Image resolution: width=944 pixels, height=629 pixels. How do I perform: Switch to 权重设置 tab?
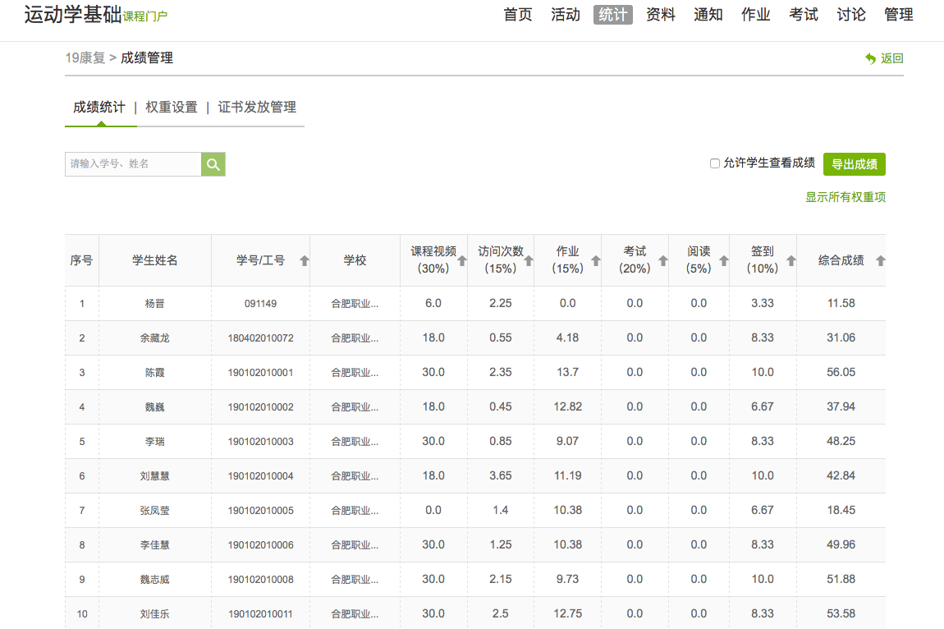click(172, 108)
